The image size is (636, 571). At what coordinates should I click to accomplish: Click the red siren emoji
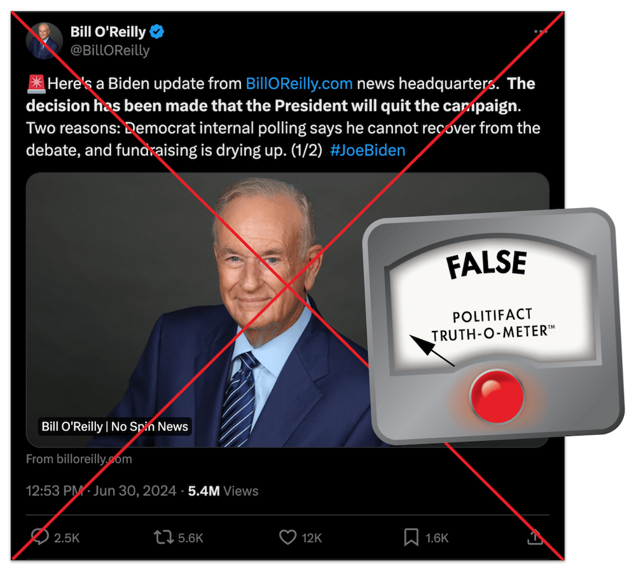click(x=36, y=83)
